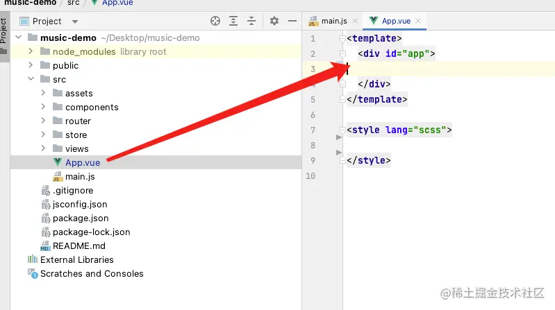This screenshot has height=310, width=555.
Task: Close the main.js editor tab
Action: [355, 21]
